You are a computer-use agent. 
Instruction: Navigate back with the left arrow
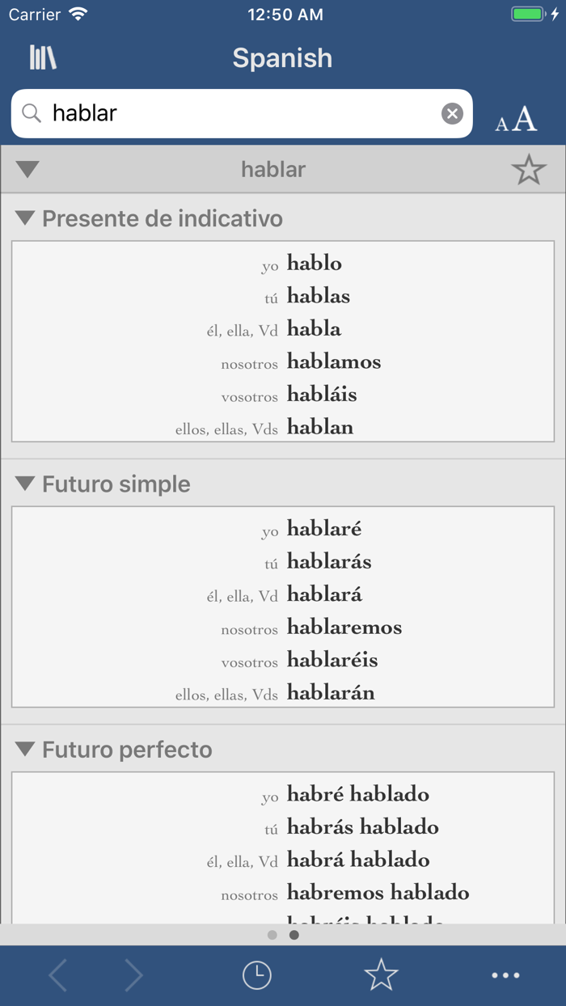click(57, 974)
